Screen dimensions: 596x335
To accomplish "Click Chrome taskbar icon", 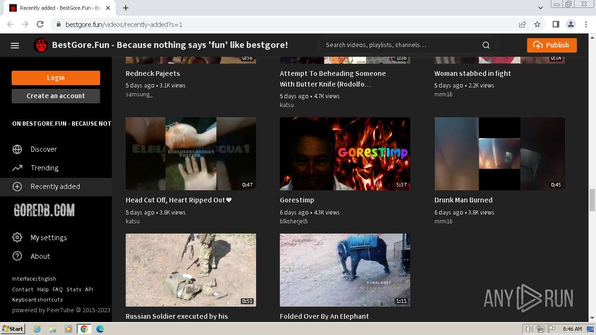I will [x=84, y=329].
